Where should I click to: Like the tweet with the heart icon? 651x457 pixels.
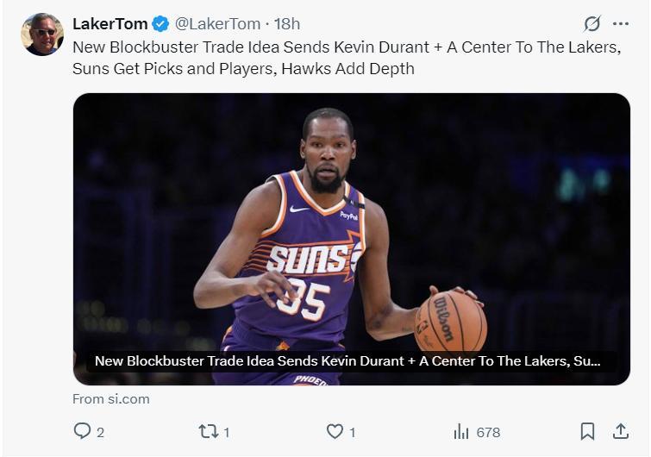[335, 431]
